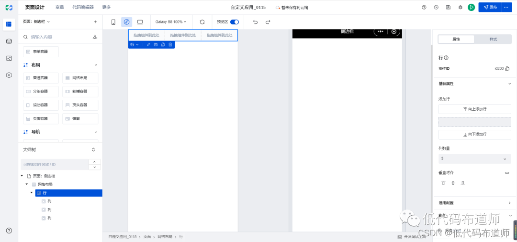
Task: Collapse the 基础属性 section
Action: click(509, 84)
